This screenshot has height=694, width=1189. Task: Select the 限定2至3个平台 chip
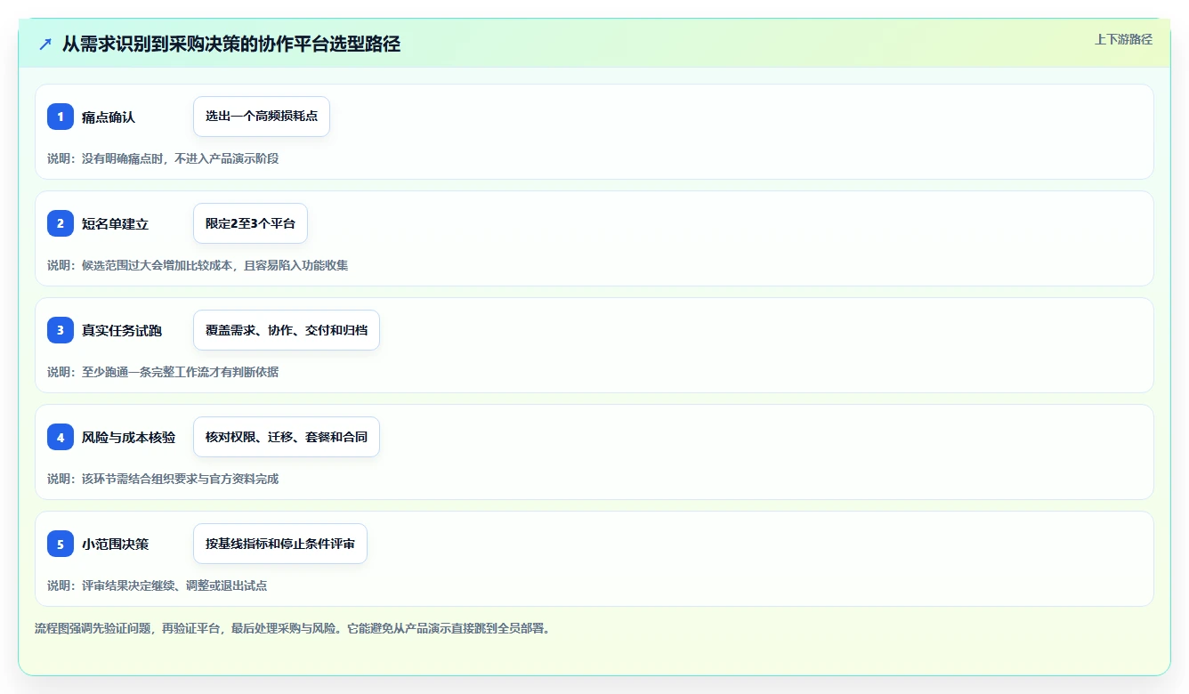250,223
